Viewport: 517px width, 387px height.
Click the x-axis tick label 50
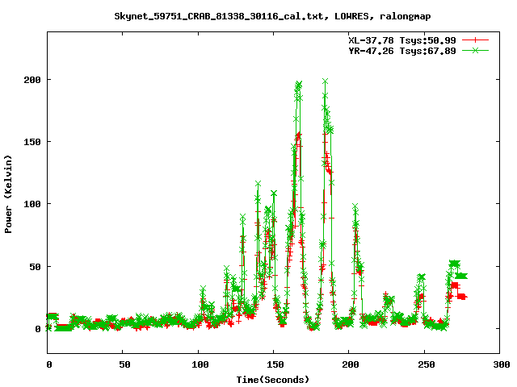tap(124, 364)
